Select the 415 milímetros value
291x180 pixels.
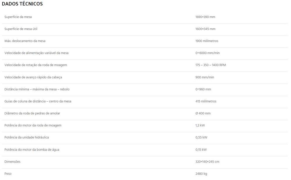[206, 101]
